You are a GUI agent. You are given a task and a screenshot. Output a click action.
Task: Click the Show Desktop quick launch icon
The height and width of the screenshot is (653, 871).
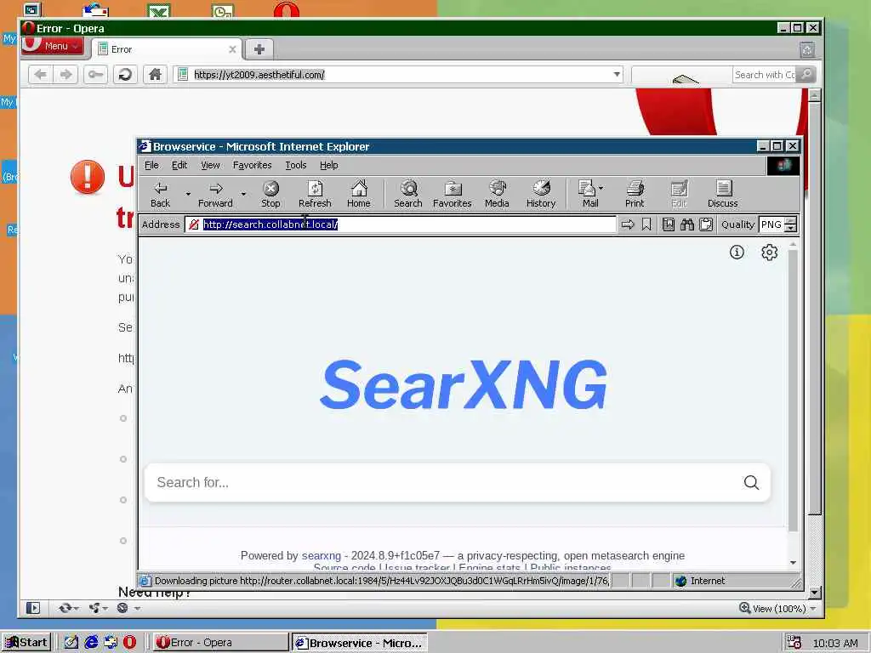pyautogui.click(x=71, y=643)
